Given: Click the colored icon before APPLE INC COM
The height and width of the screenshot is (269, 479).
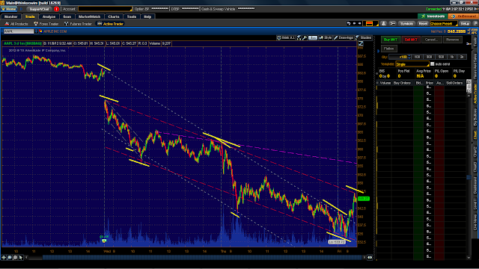Looking at the screenshot, I should tap(40, 31).
